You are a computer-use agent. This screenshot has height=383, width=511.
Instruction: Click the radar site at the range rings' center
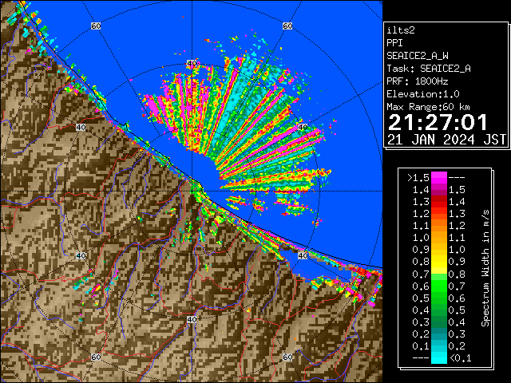click(192, 191)
